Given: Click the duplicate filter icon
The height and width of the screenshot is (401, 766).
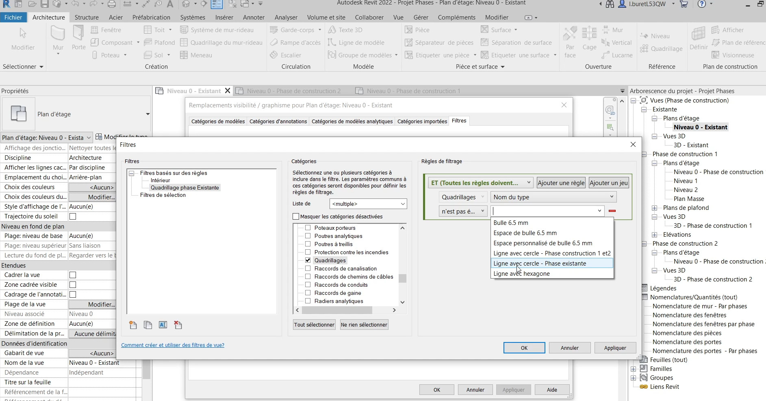Looking at the screenshot, I should [148, 325].
